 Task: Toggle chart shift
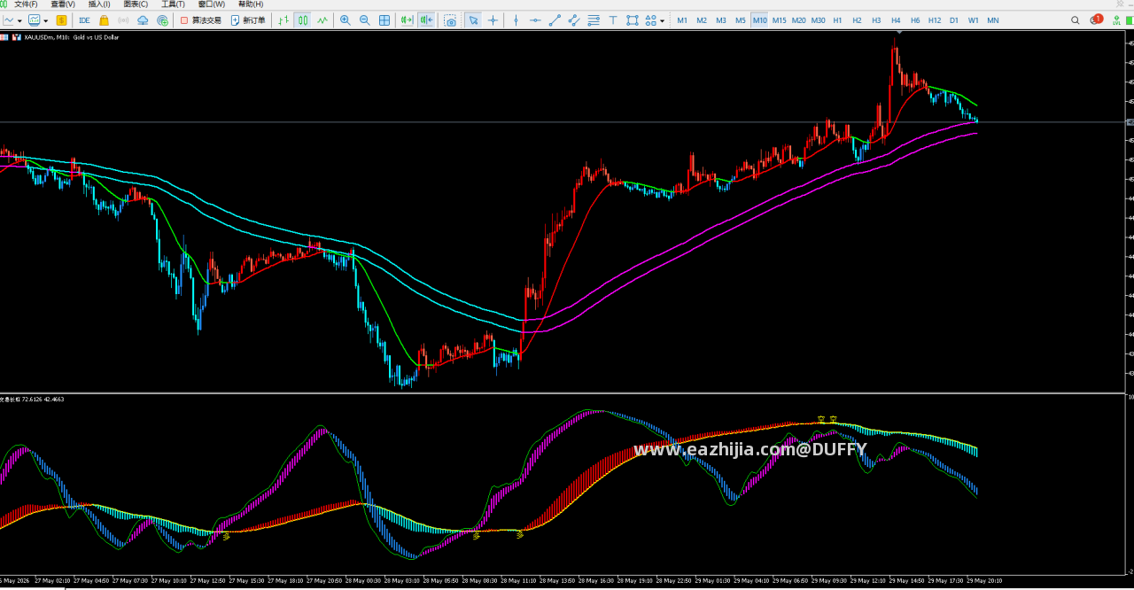426,20
